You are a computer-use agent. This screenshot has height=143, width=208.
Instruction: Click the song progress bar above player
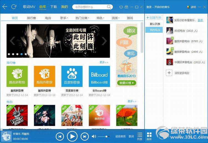point(72,130)
